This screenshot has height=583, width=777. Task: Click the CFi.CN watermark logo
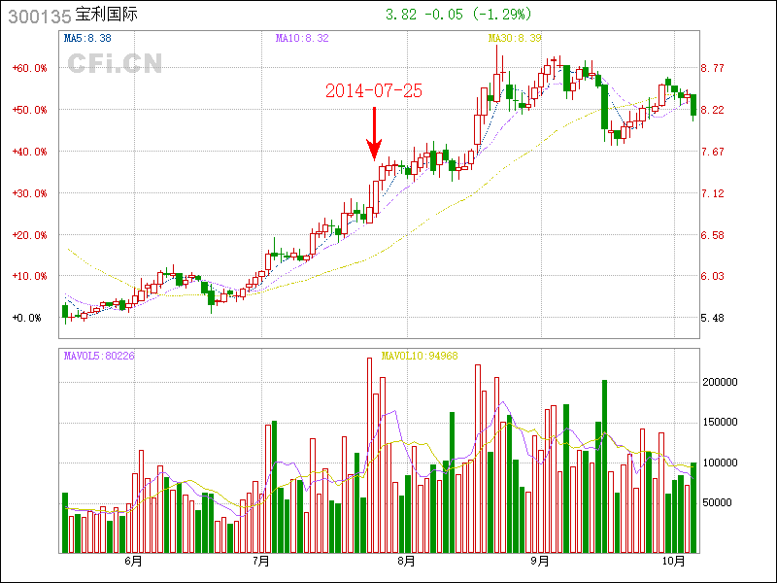tap(115, 63)
